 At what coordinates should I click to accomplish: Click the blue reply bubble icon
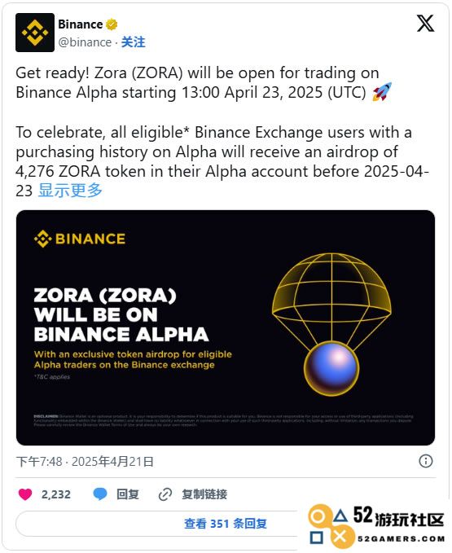100,494
